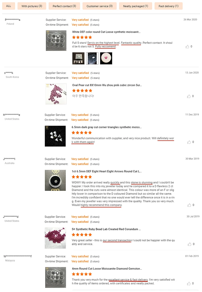Screen dimensions: 202x292
Task: Like the 11 Dec 2019 review
Action: click(x=189, y=142)
